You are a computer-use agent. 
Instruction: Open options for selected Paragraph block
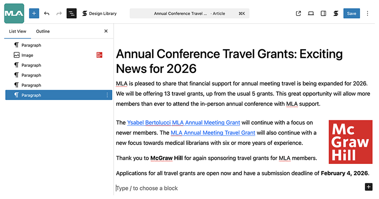pyautogui.click(x=107, y=95)
